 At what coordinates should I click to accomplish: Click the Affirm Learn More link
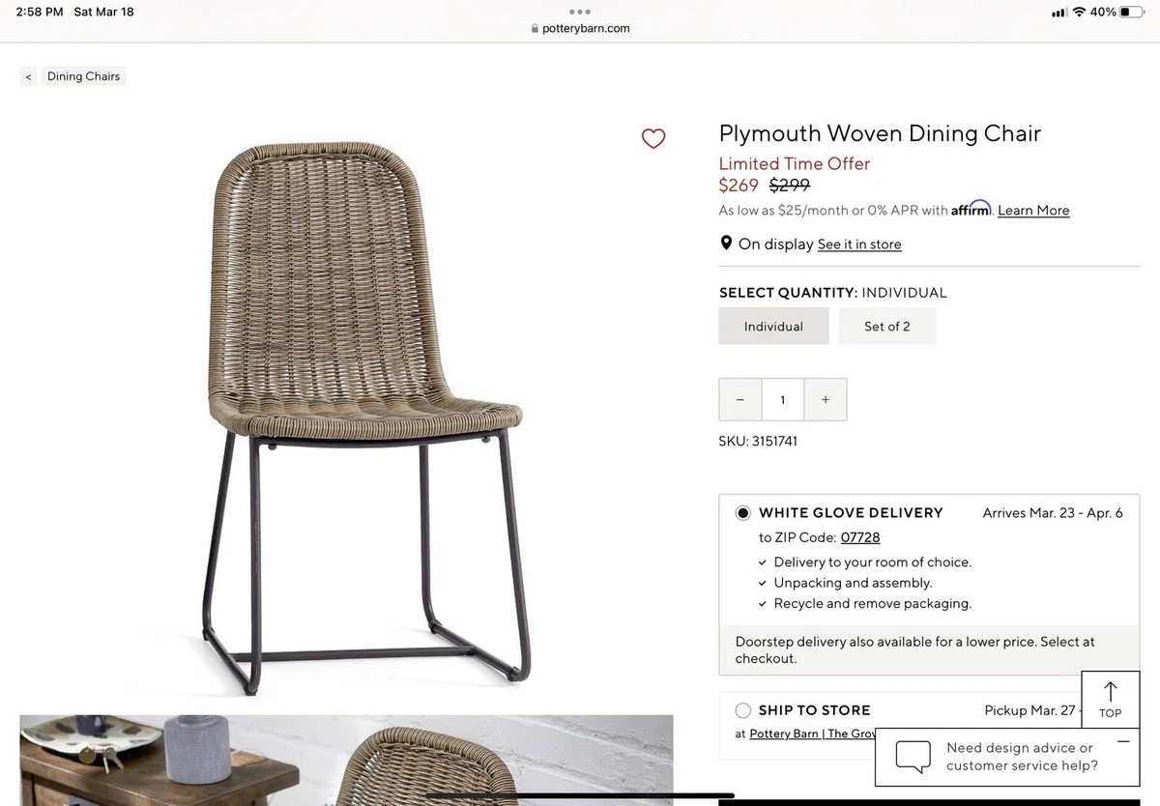click(x=1033, y=210)
